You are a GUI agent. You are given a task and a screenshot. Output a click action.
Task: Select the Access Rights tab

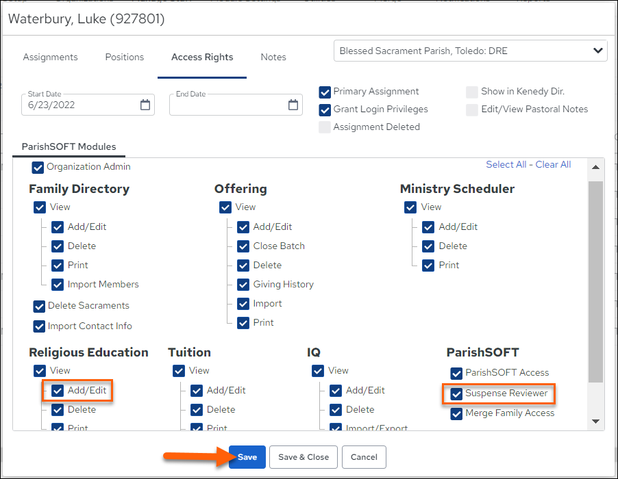[202, 57]
